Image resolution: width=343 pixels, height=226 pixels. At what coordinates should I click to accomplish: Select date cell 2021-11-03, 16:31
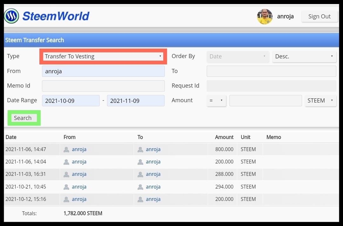[26, 174]
